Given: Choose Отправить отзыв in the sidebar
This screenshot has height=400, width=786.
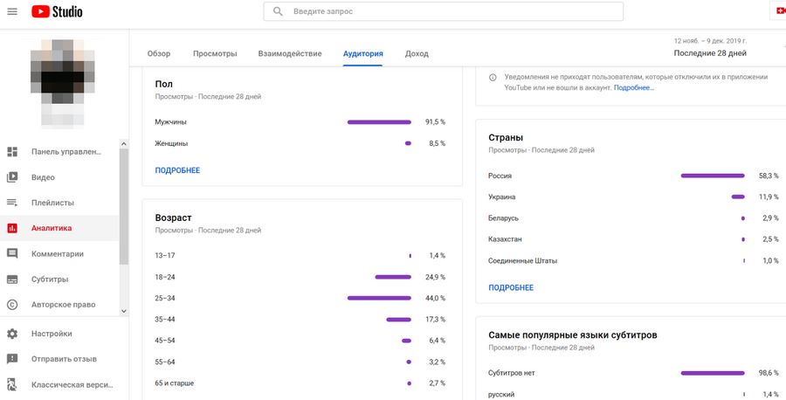Looking at the screenshot, I should click(64, 359).
